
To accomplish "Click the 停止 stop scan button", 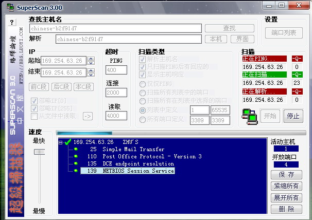I will [293, 116].
